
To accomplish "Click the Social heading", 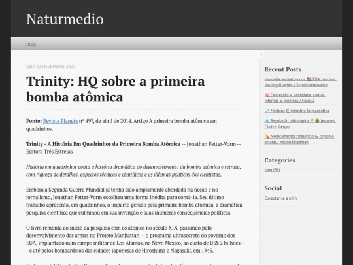I will pos(273,188).
